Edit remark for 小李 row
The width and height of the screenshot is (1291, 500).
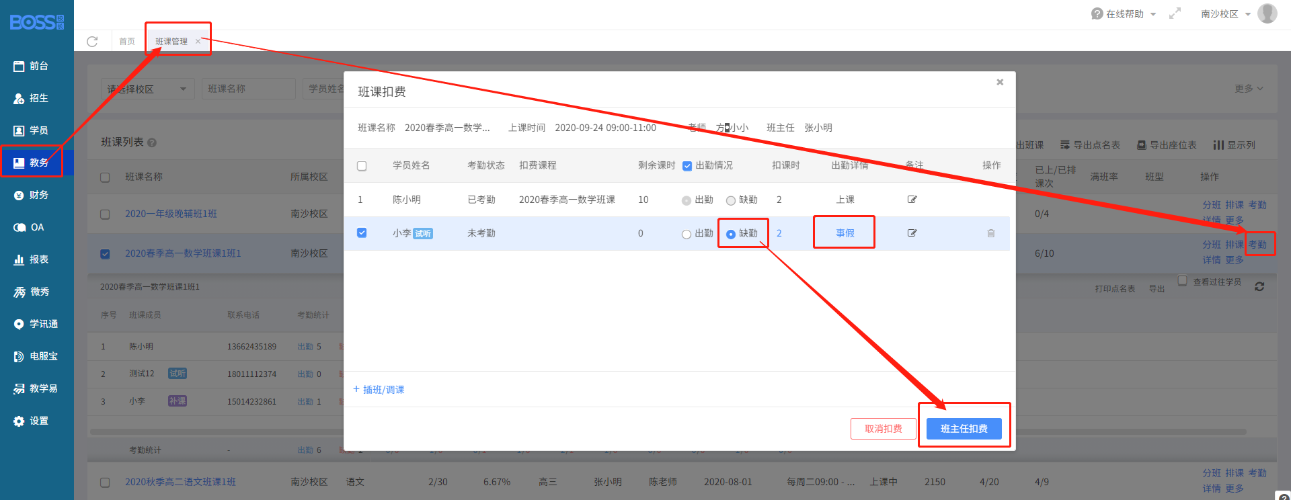(912, 233)
